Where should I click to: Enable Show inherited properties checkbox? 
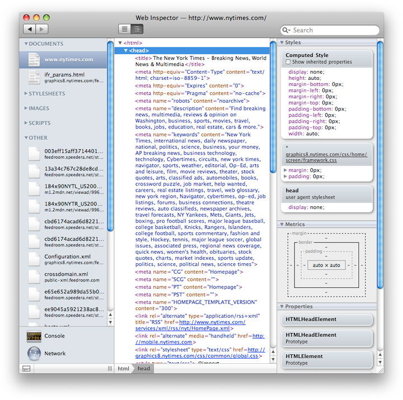pos(288,62)
